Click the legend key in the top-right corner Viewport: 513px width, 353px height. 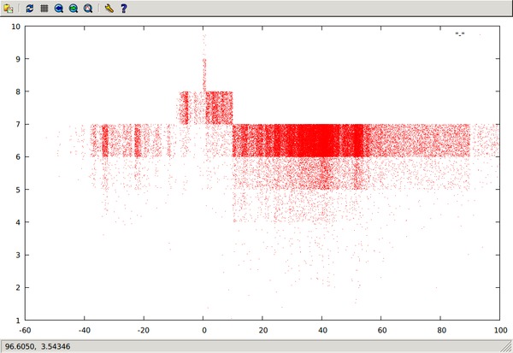pos(460,34)
